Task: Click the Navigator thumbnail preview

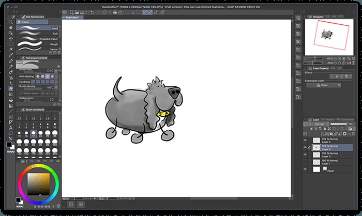Action: pyautogui.click(x=328, y=35)
